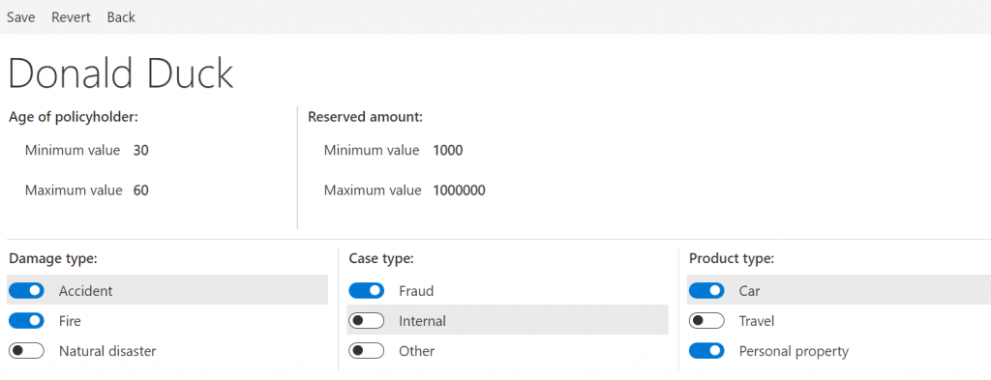Click the 'Accident' label text

click(85, 290)
